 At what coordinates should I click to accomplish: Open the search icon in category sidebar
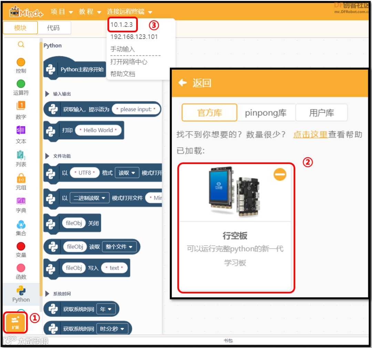pyautogui.click(x=21, y=44)
